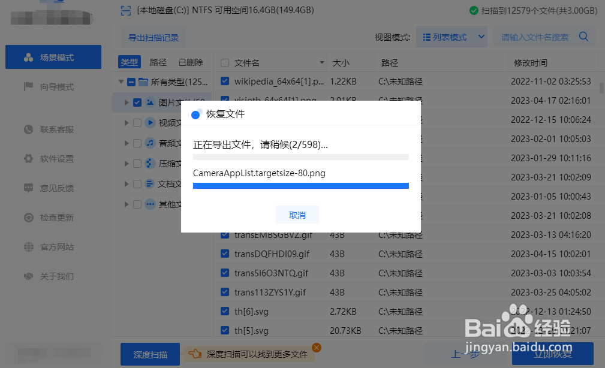605x368 pixels.
Task: Open 联系客服 customer support
Action: point(53,129)
